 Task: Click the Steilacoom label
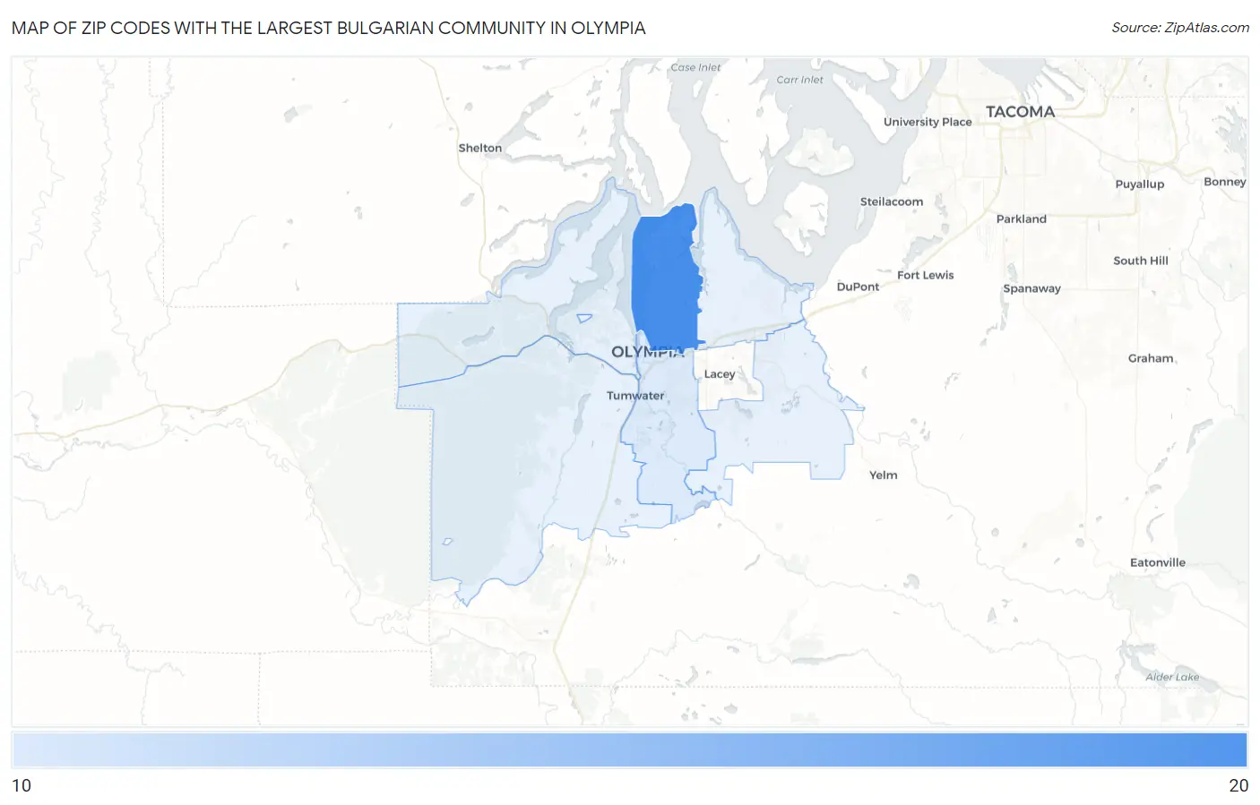[x=892, y=201]
